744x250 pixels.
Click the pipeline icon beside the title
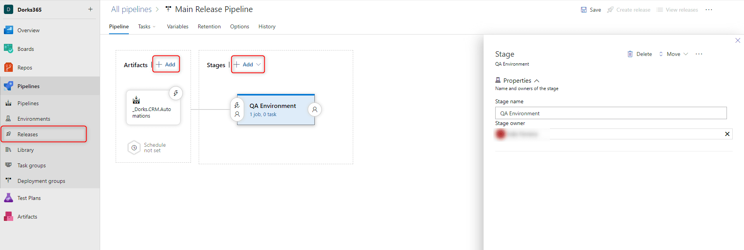coord(168,9)
